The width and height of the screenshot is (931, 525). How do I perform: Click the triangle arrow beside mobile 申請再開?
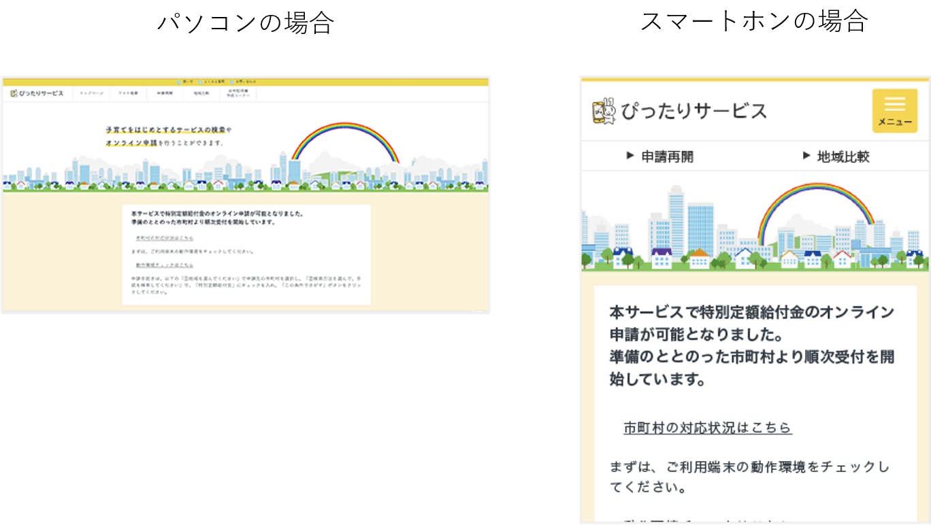(x=630, y=156)
